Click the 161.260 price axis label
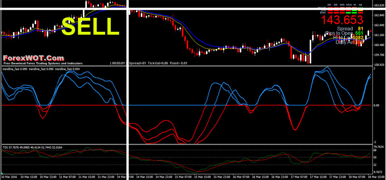 (379, 35)
